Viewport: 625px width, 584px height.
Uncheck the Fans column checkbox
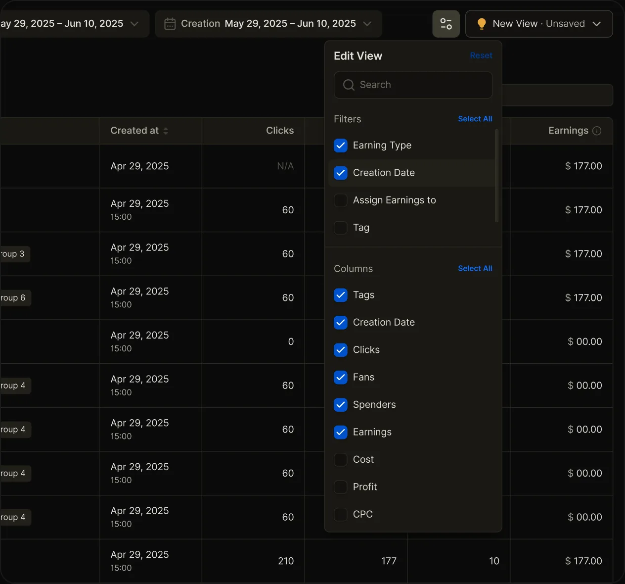pos(341,378)
